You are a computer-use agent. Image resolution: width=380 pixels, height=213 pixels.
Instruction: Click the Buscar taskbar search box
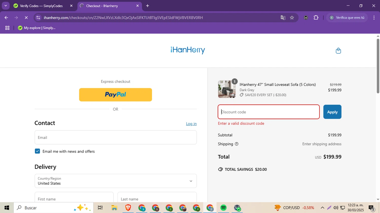coord(54,208)
